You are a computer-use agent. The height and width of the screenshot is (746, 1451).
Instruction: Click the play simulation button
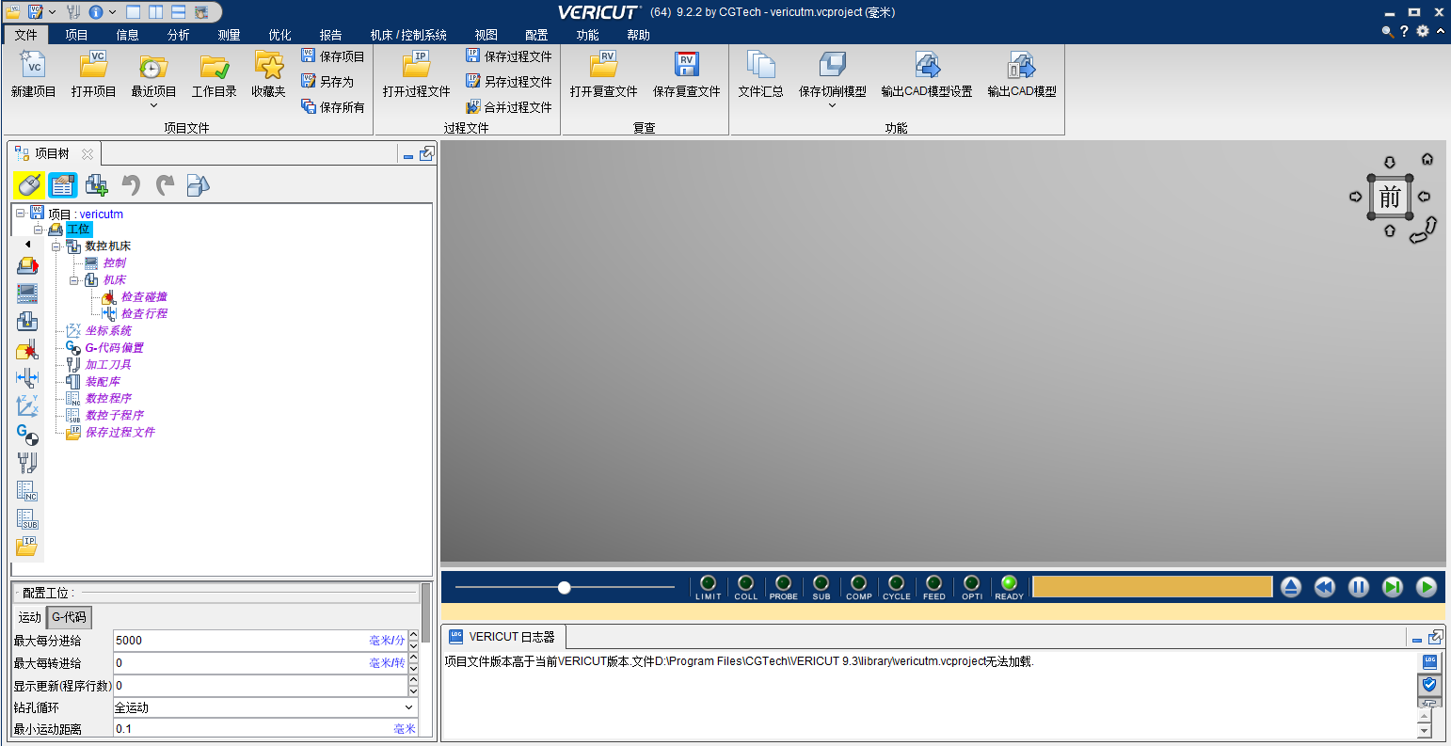click(x=1427, y=587)
